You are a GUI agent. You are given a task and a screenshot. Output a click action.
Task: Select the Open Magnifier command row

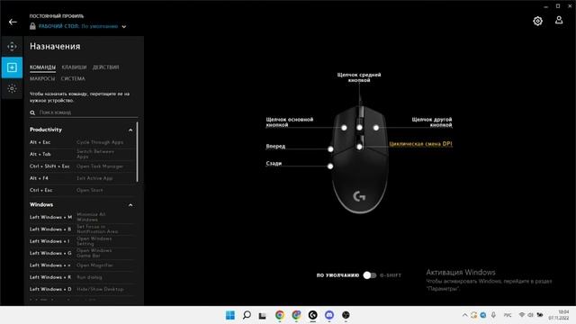82,265
